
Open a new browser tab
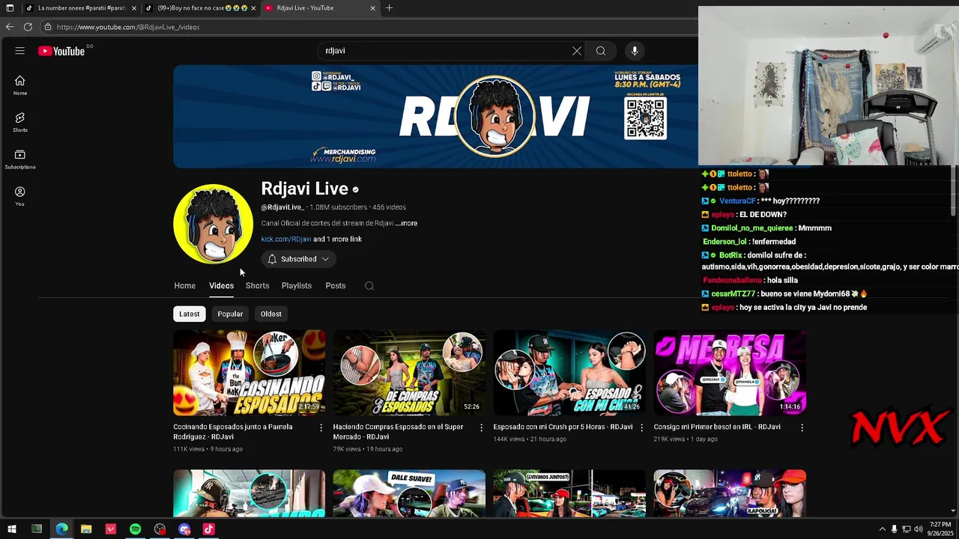[389, 7]
